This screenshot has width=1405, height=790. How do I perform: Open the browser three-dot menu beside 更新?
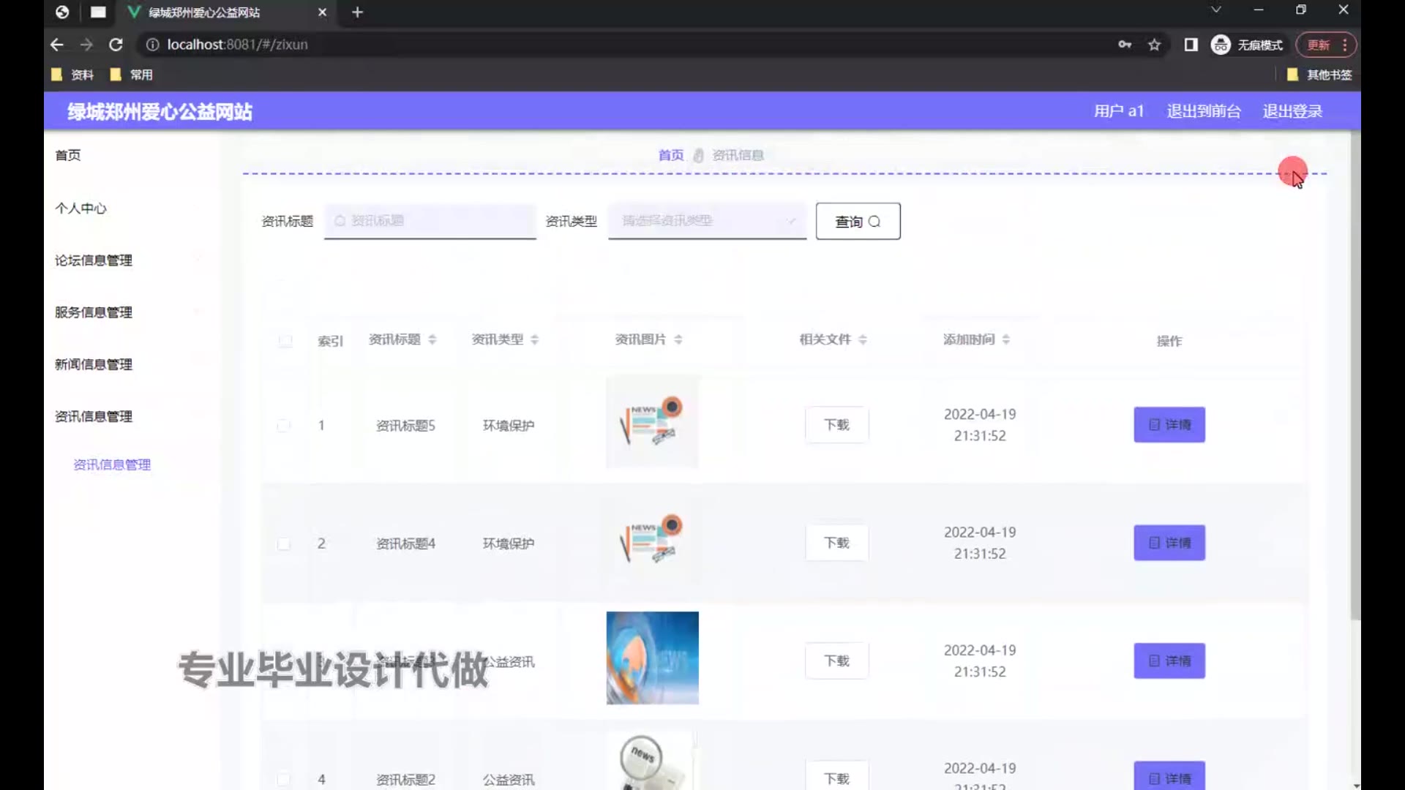(x=1345, y=45)
